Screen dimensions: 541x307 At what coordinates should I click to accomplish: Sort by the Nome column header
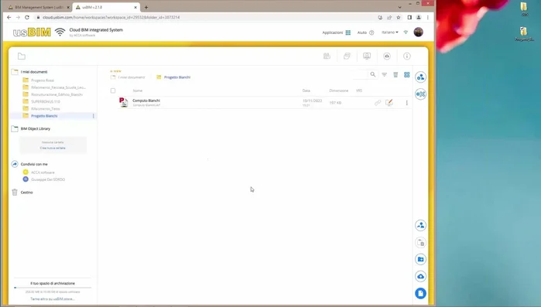coord(137,90)
